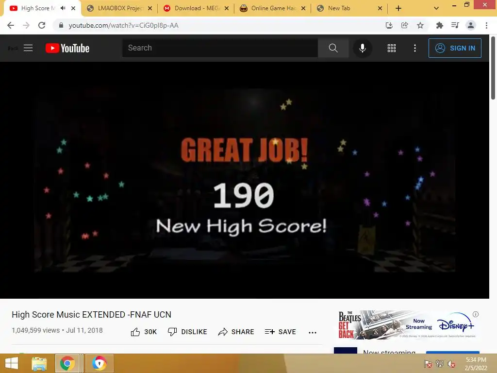The image size is (497, 373).
Task: Bookmark this tab with star
Action: pos(420,25)
